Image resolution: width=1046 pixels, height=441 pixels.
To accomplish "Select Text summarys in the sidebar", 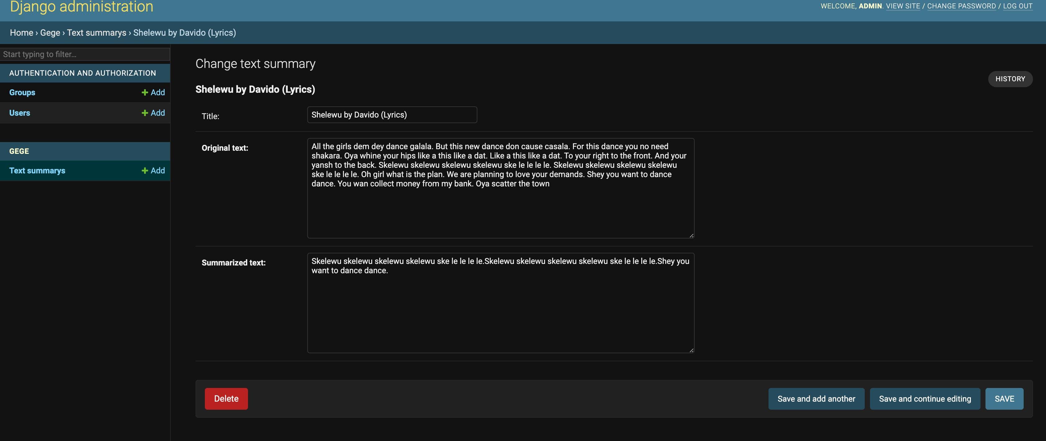I will tap(37, 170).
